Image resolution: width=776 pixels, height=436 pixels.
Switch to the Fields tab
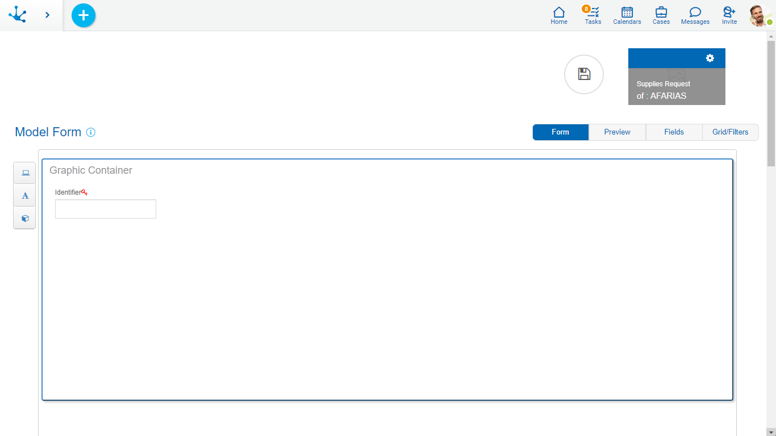[x=674, y=132]
